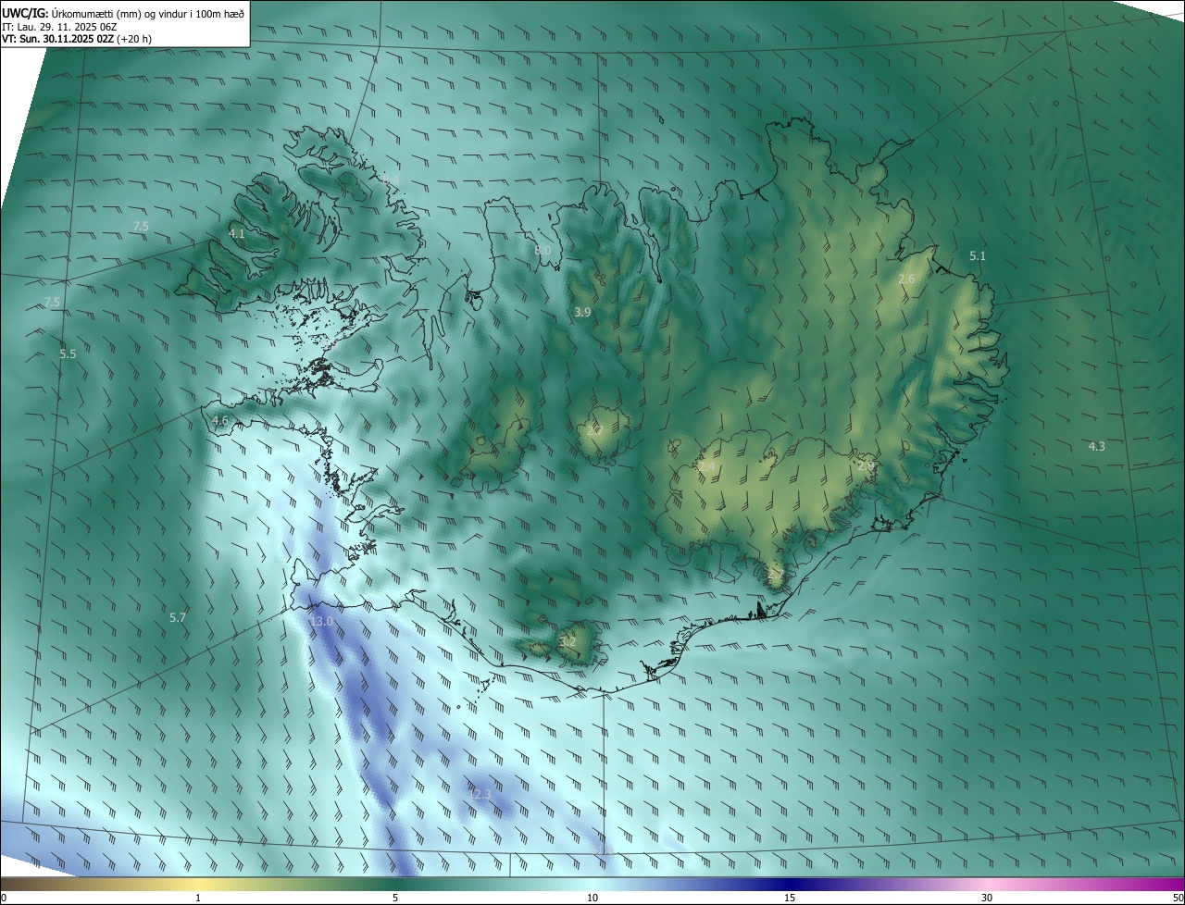This screenshot has height=905, width=1185.
Task: Click the color scale tick label 50
Action: [x=1178, y=898]
